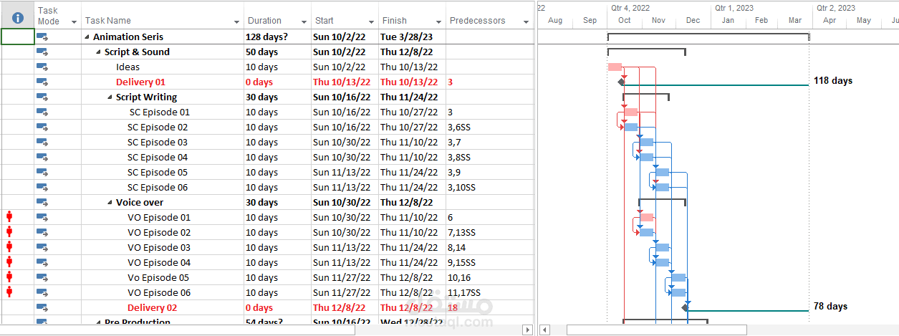This screenshot has width=899, height=336.
Task: Select the Ideas Gantt bar
Action: [615, 67]
